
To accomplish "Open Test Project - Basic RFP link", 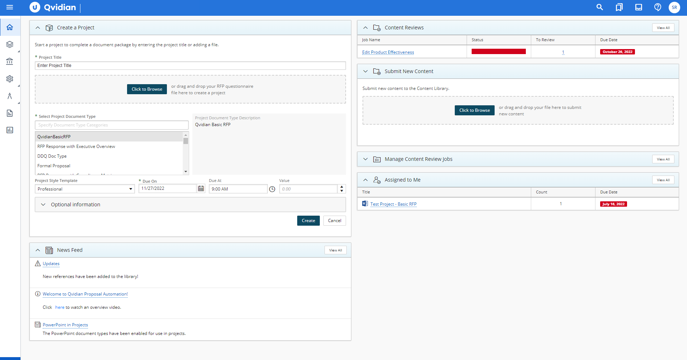I will [393, 204].
